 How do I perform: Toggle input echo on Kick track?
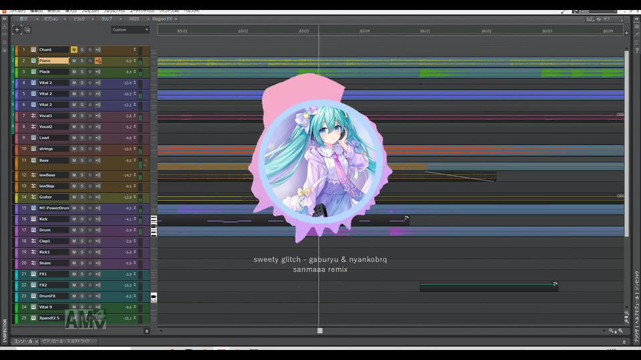click(x=98, y=219)
